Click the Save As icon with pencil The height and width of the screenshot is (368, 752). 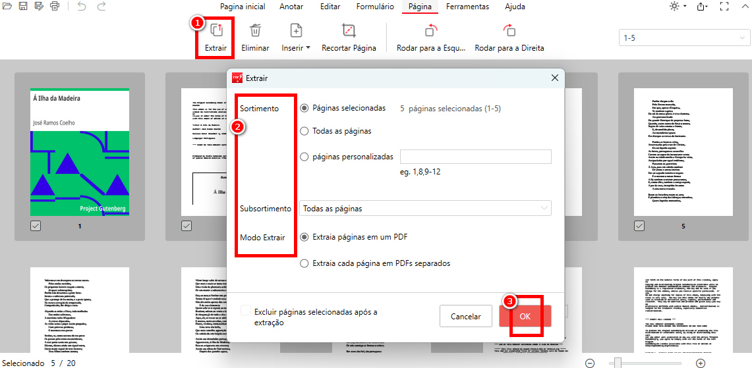click(39, 6)
